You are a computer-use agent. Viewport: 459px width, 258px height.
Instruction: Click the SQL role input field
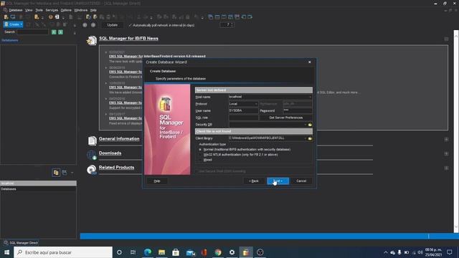click(243, 118)
